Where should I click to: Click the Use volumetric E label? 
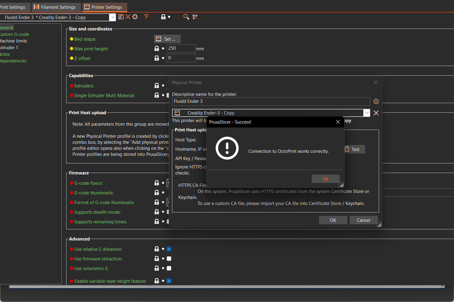(91, 268)
